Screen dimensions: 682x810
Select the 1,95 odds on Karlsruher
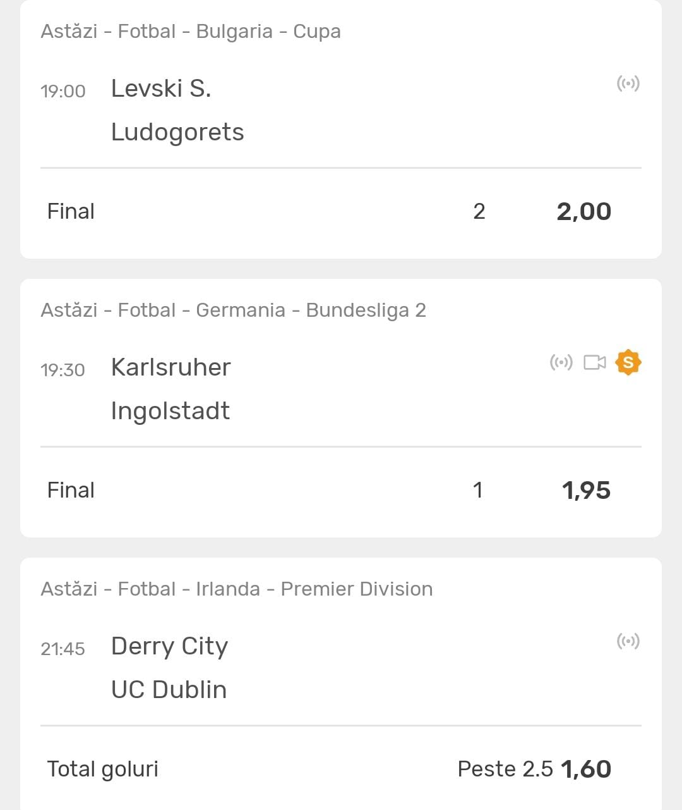pyautogui.click(x=586, y=490)
